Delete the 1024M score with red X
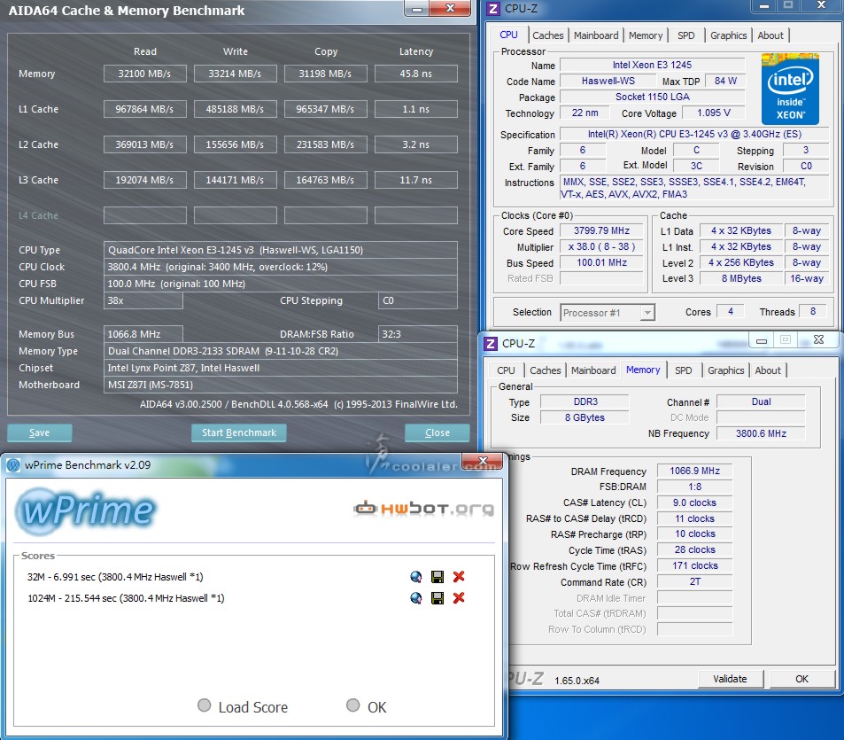 point(459,598)
